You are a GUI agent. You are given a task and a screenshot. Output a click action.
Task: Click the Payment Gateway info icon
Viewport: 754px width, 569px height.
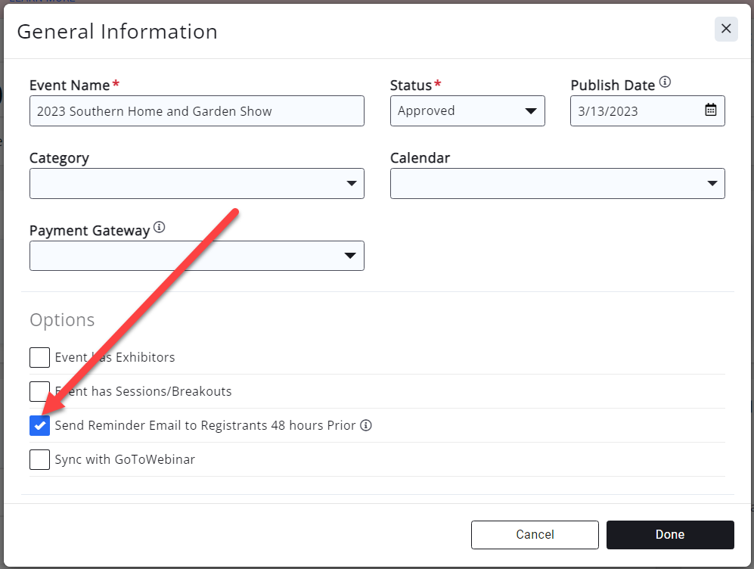(x=159, y=228)
